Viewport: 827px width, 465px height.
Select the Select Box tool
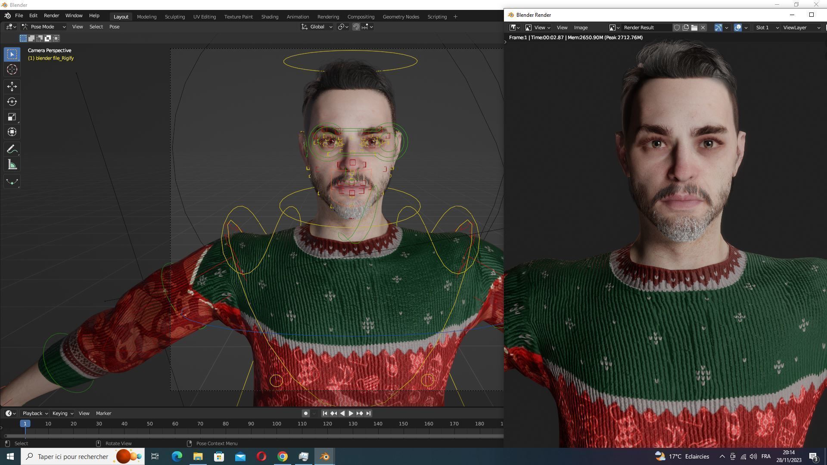(x=12, y=54)
